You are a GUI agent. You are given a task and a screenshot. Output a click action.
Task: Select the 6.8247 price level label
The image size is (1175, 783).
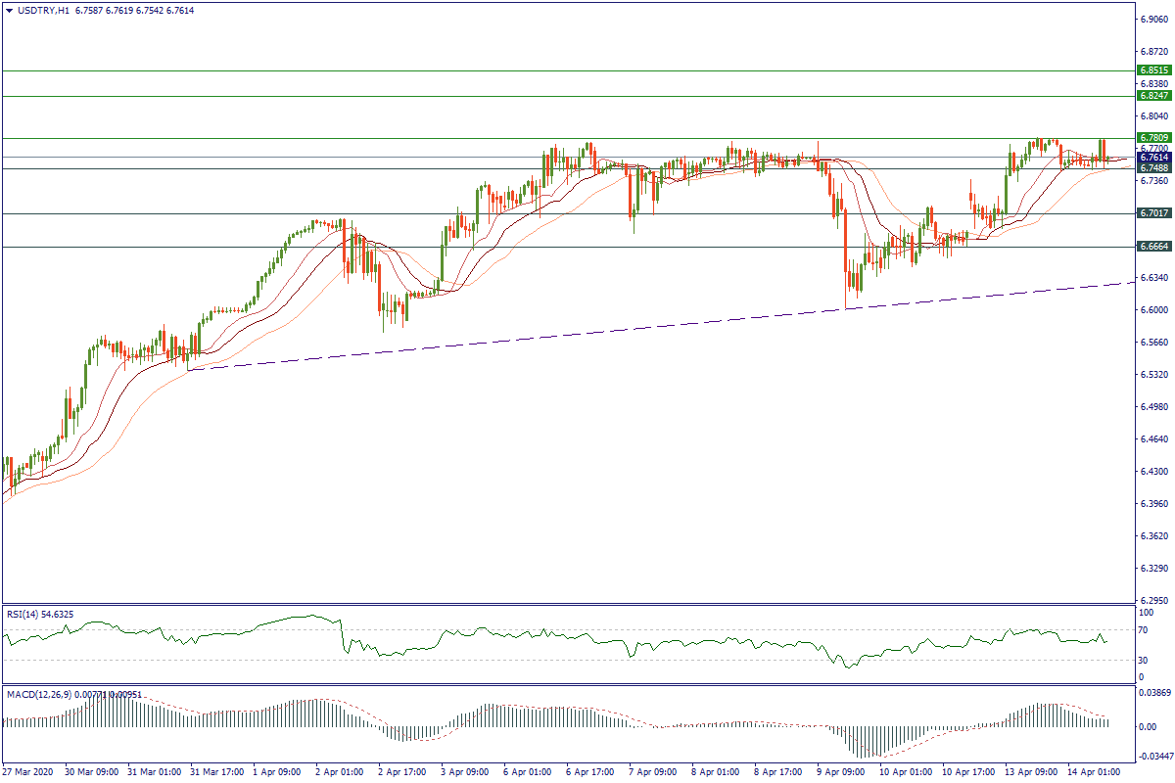pyautogui.click(x=1152, y=96)
